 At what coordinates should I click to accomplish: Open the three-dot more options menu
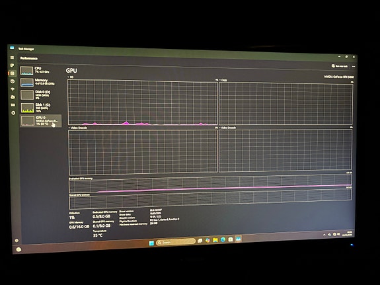click(354, 67)
